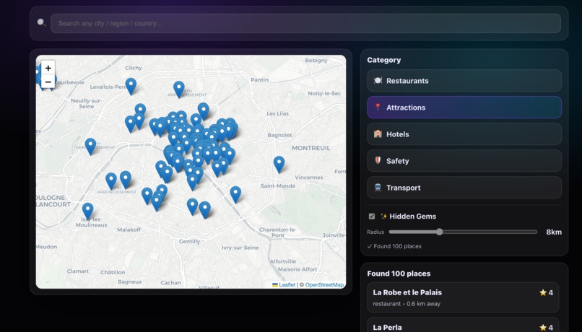Open the La Robe et le Palais result

click(x=463, y=297)
